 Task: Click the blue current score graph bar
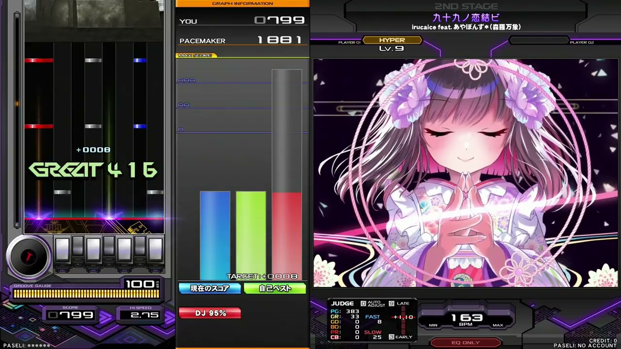click(x=215, y=236)
